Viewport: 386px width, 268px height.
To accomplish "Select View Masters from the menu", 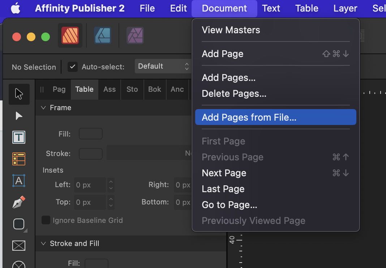I will click(x=231, y=30).
